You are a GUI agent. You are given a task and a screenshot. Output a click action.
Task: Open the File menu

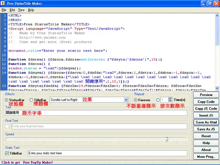point(4,10)
